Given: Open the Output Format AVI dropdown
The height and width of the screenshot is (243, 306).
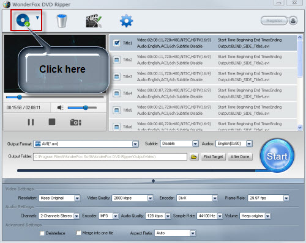Looking at the screenshot, I should (135, 144).
